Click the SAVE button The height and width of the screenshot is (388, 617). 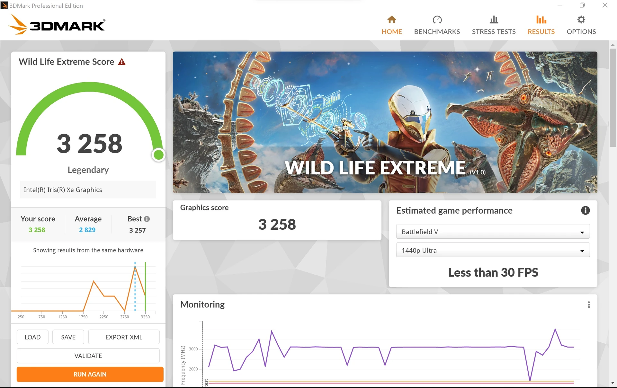(68, 337)
